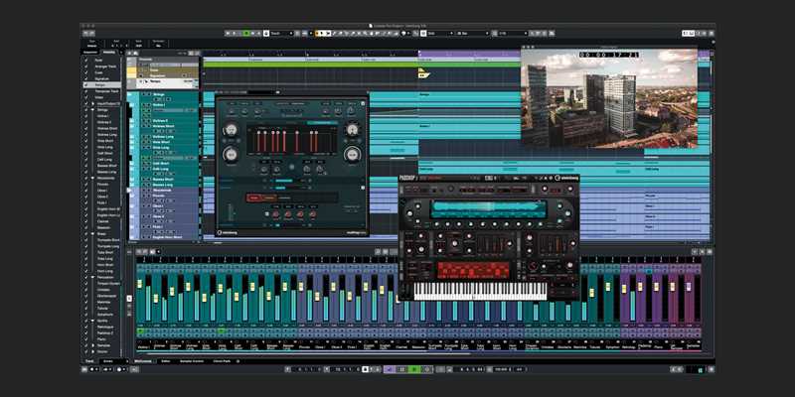This screenshot has width=795, height=397.
Task: Collapse the Woodwinds folder in the Visibility list
Action: [92, 179]
